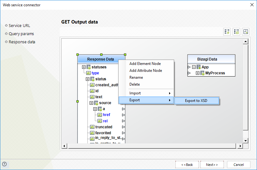Open the Import submenu arrow

(170, 93)
